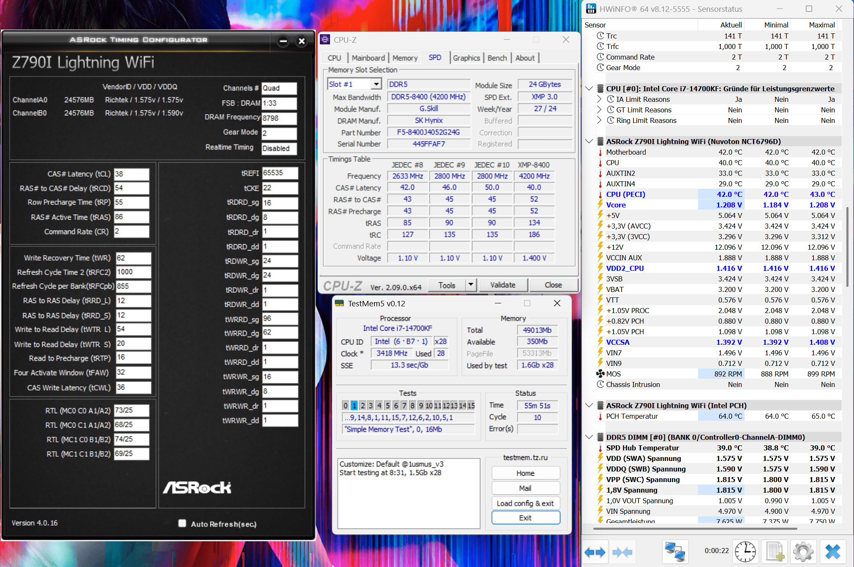Click Exit button in TestMem5

click(525, 518)
